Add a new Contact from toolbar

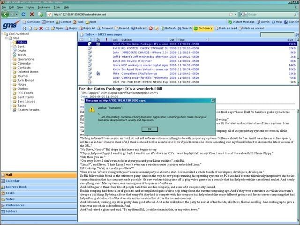point(63,22)
